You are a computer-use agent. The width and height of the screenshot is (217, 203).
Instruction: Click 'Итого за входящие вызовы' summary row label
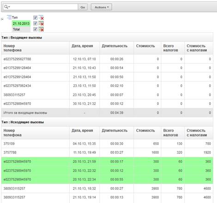[25, 113]
